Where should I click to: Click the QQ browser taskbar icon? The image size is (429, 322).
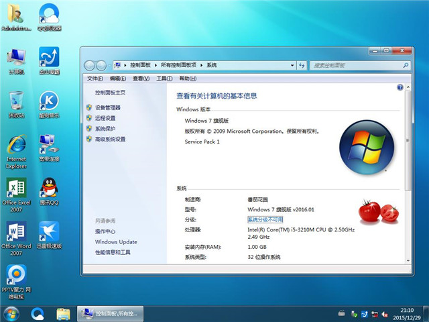tap(38, 314)
